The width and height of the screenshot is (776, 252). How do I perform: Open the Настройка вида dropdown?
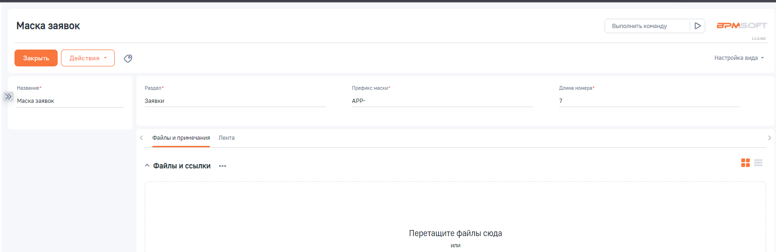pyautogui.click(x=739, y=58)
